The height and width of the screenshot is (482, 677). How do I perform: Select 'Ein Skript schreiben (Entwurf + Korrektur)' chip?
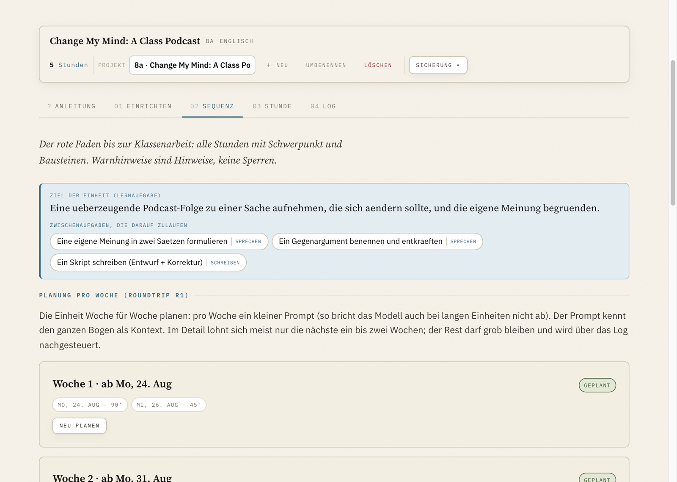pyautogui.click(x=148, y=262)
